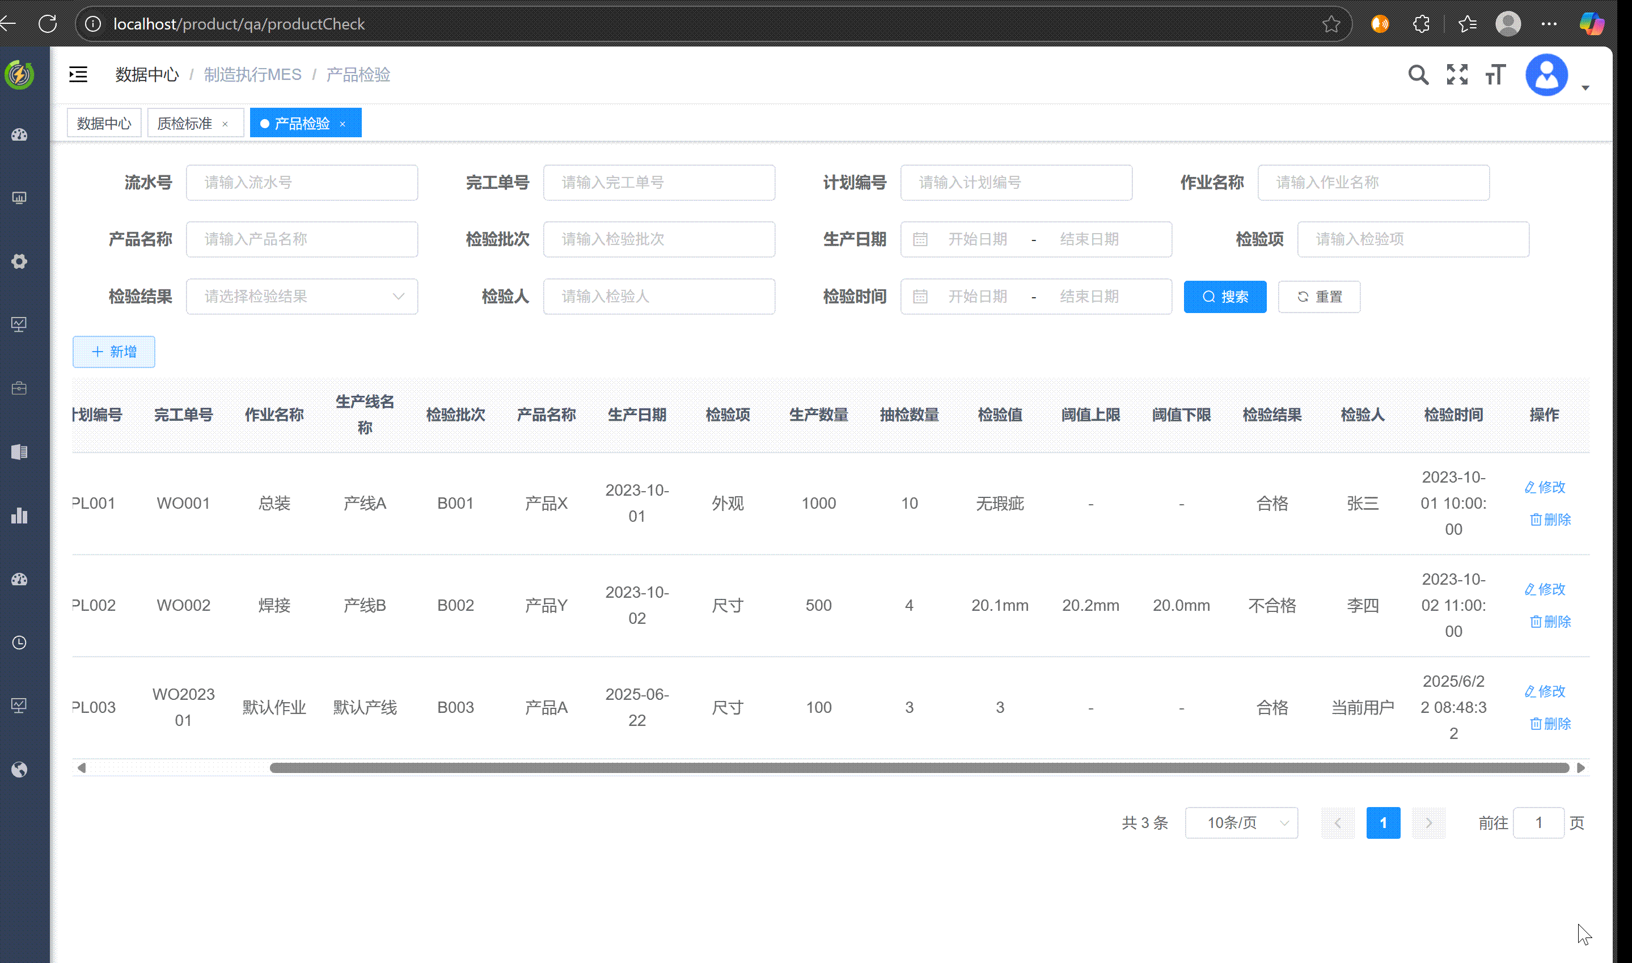Click the 搜索 button

coord(1225,297)
